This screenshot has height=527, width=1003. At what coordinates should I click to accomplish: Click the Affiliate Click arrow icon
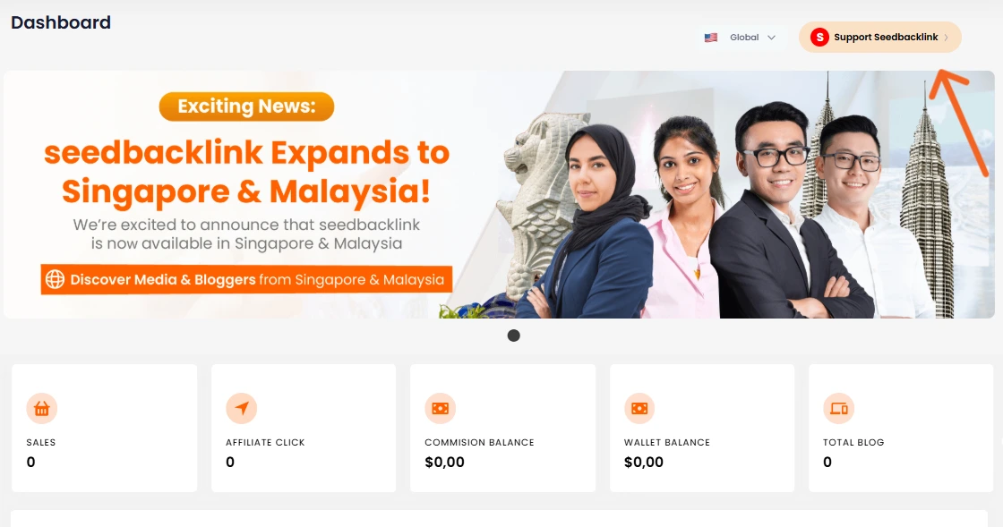coord(241,408)
